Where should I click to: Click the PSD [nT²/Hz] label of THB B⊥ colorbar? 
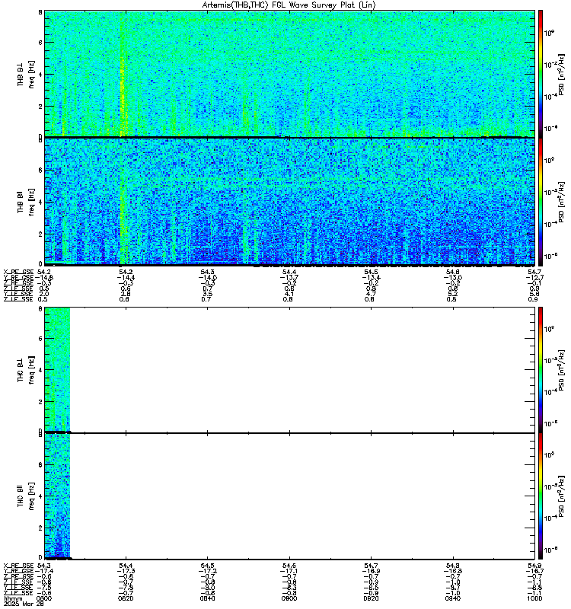(561, 74)
